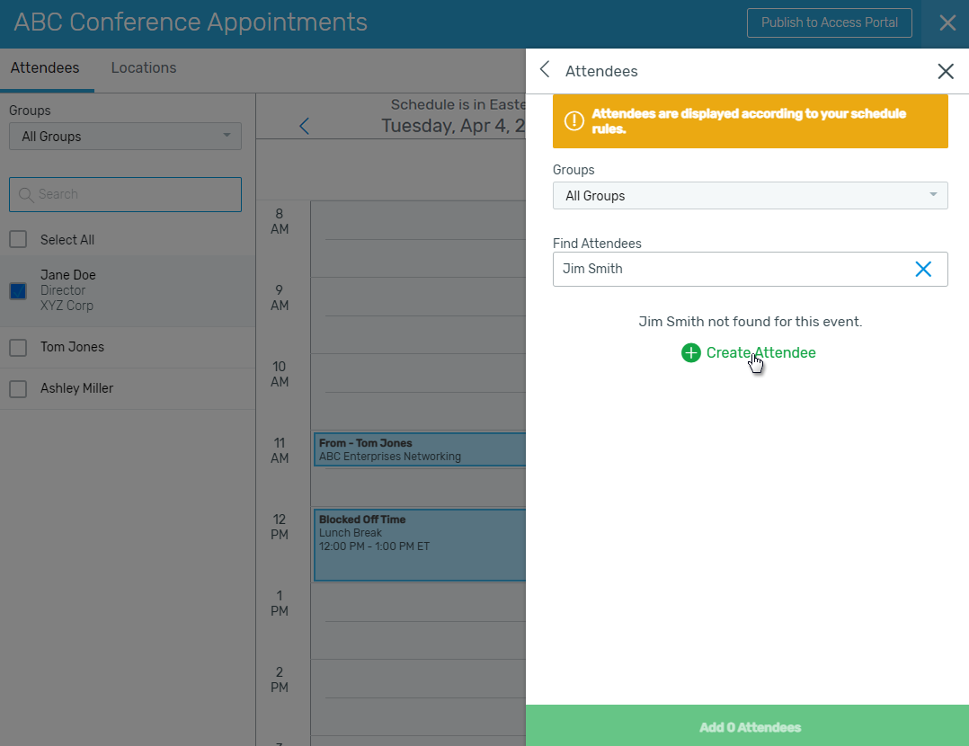Check the Select All checkbox
The image size is (969, 746).
point(18,239)
